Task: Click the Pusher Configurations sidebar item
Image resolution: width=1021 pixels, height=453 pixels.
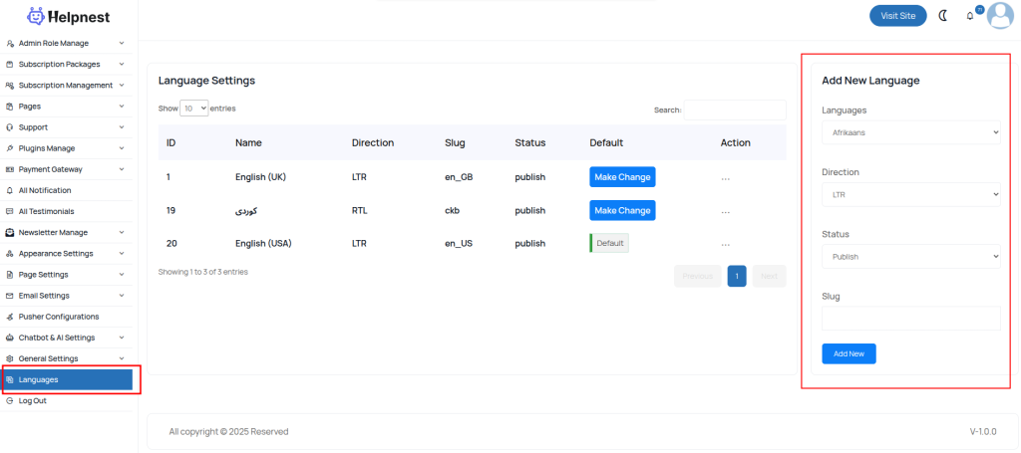Action: [x=58, y=317]
